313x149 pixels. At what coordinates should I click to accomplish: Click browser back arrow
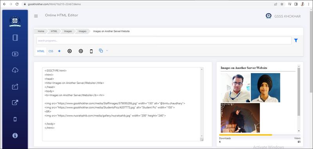click(x=5, y=4)
